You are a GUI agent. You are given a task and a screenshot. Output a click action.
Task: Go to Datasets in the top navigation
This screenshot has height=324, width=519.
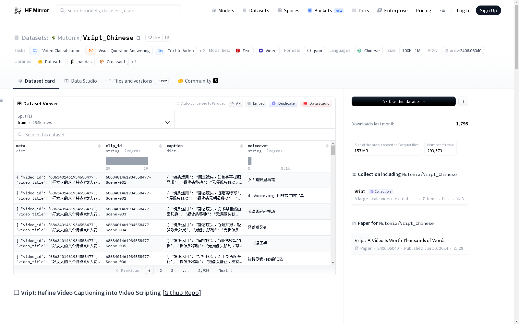256,11
